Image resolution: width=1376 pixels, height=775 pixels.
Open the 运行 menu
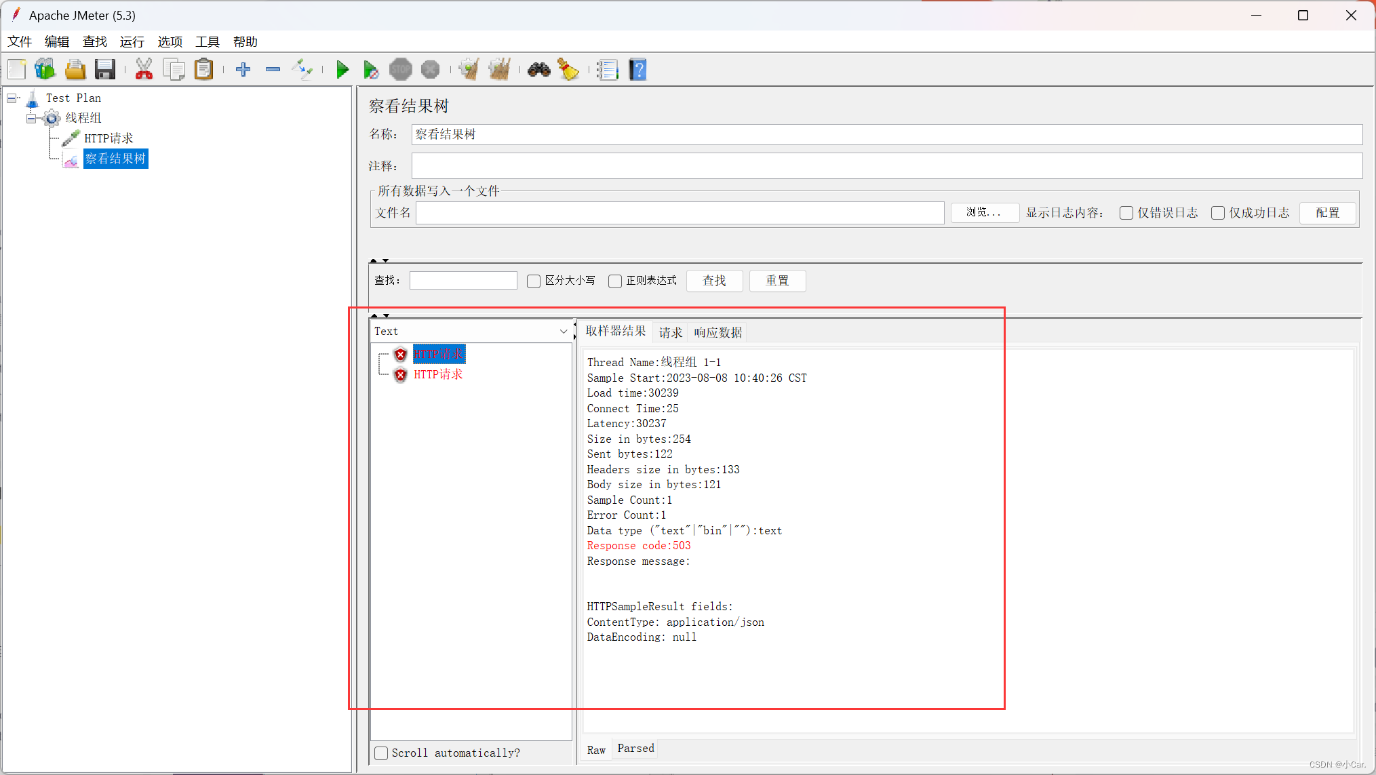click(132, 42)
